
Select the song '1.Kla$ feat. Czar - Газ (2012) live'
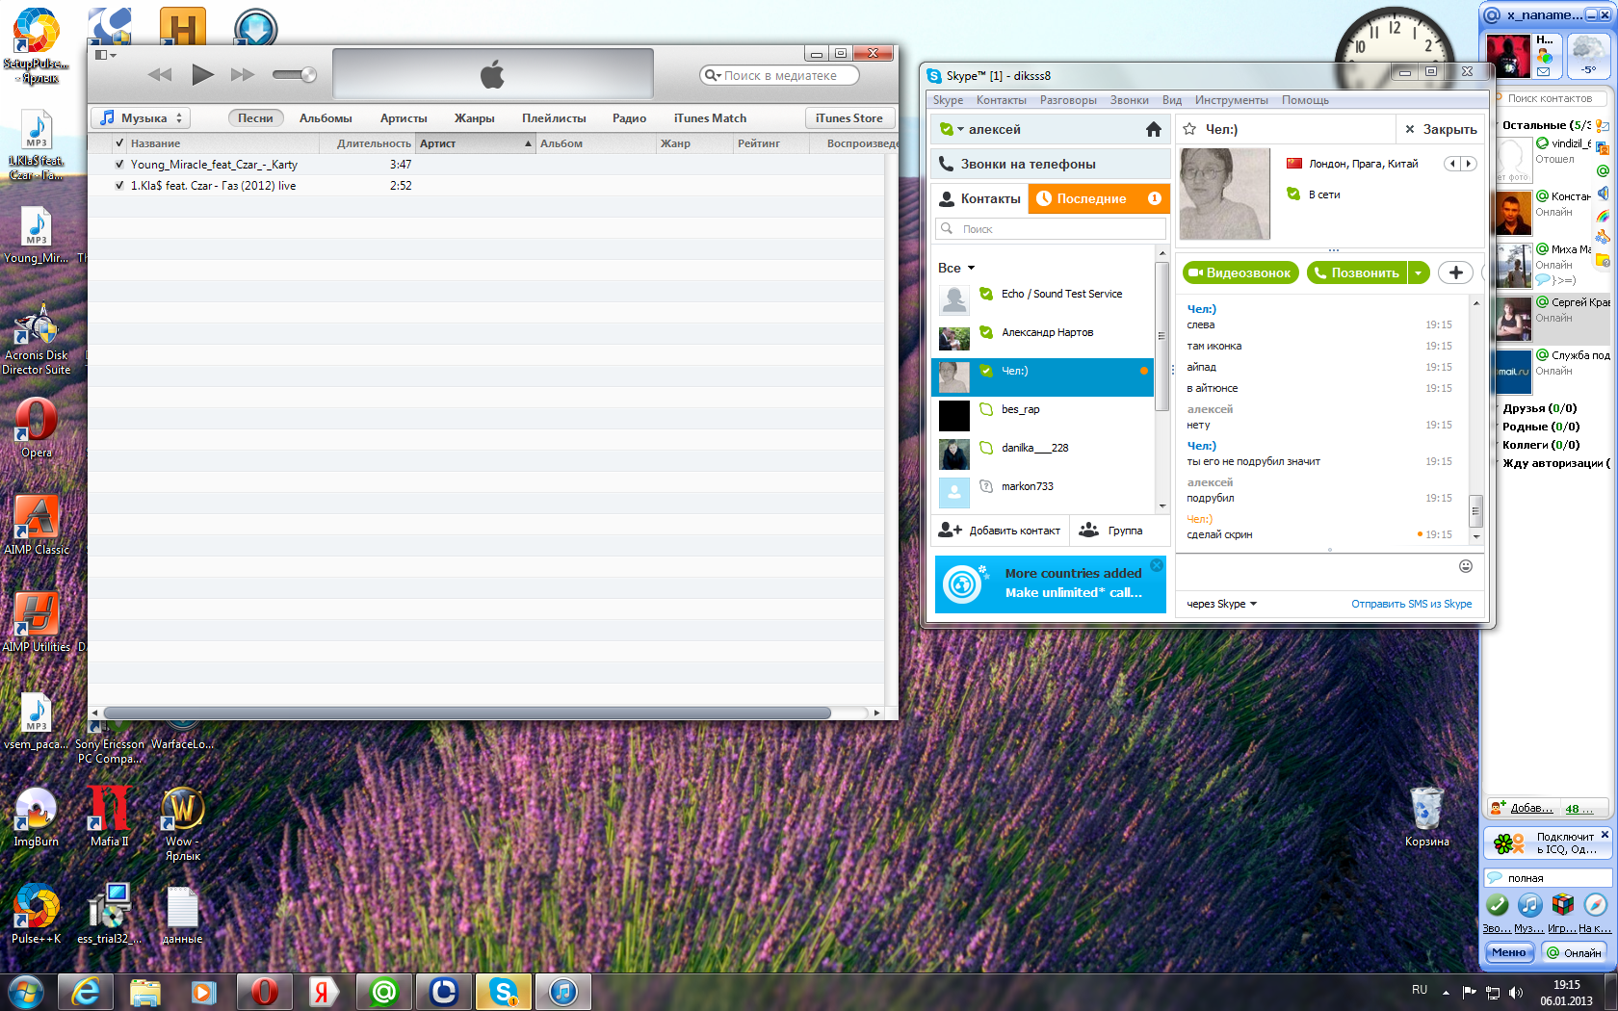point(213,186)
